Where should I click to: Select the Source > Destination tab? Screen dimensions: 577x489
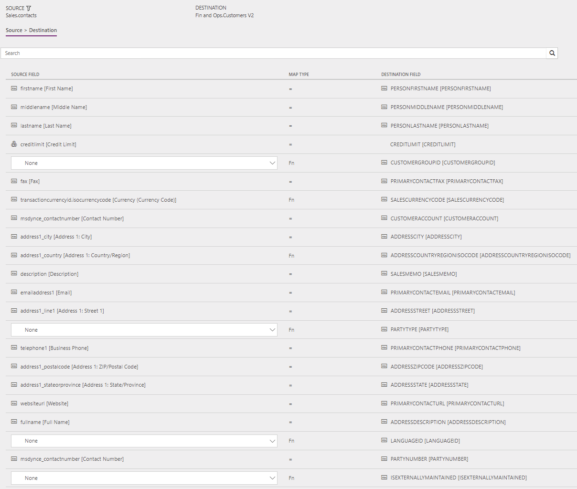31,30
